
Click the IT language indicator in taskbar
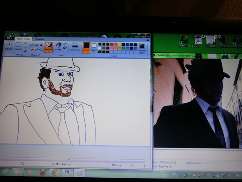(174, 174)
